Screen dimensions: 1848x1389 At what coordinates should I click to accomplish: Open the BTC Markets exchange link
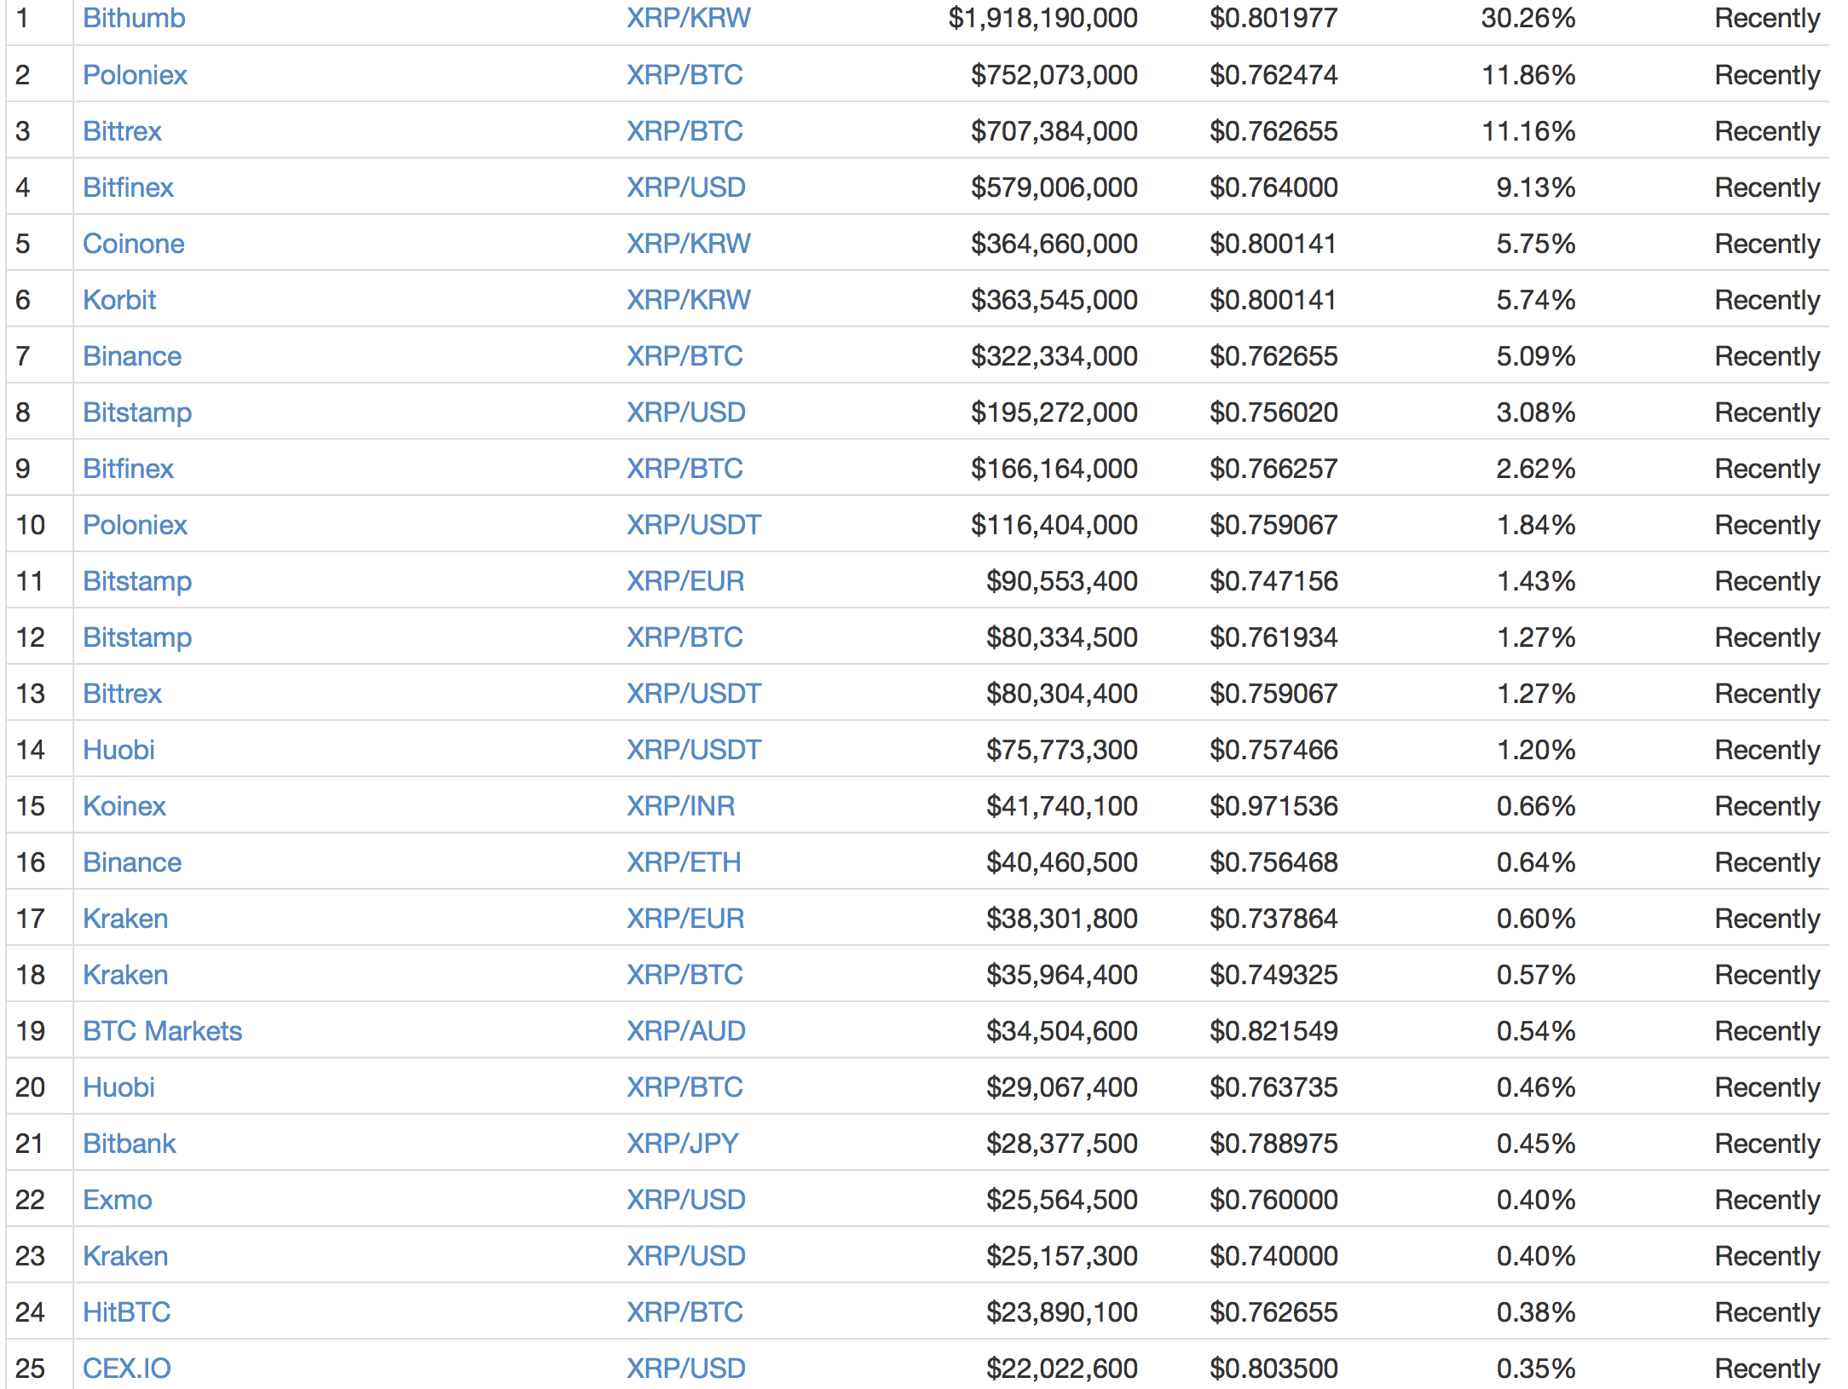pyautogui.click(x=163, y=1030)
